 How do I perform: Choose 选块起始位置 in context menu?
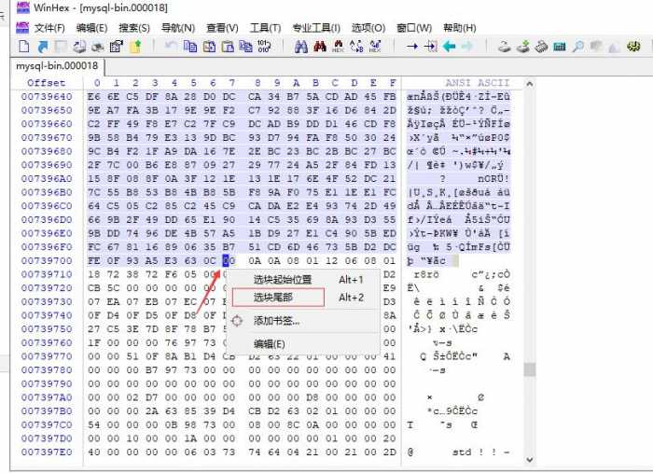[x=303, y=279]
